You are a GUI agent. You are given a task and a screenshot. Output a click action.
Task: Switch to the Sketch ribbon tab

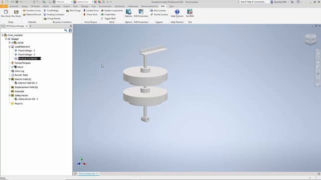(46, 6)
